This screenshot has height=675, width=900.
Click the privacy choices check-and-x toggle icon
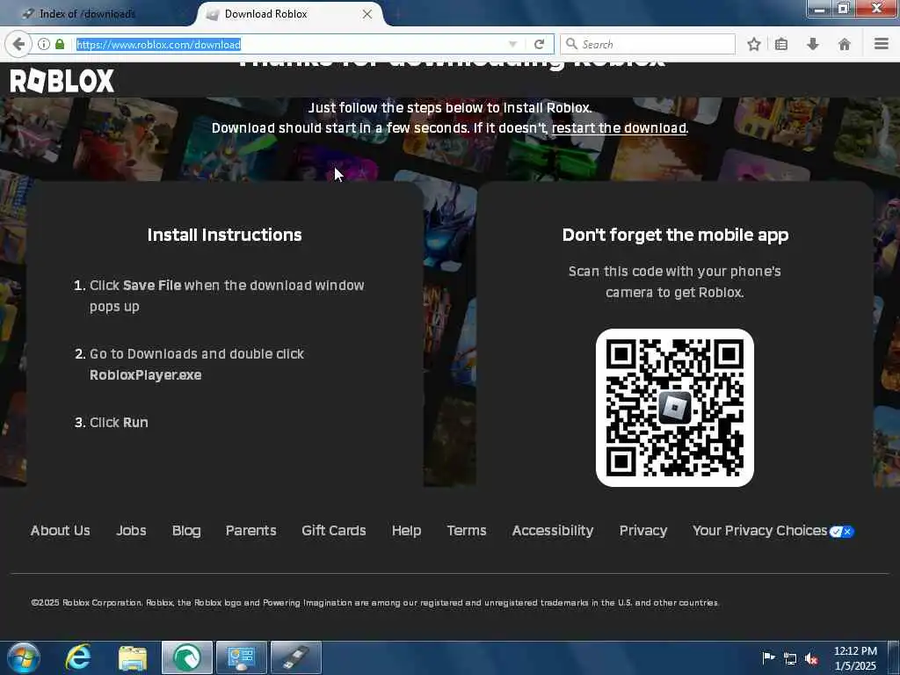tap(842, 532)
